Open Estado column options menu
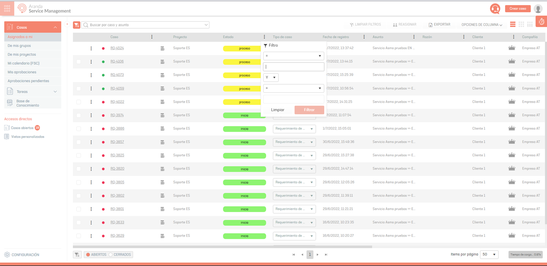547x266 pixels. tap(264, 37)
